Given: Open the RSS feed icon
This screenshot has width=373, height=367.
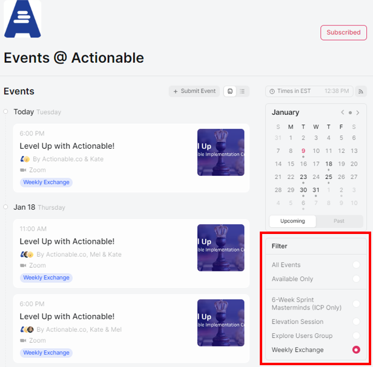Looking at the screenshot, I should [361, 91].
